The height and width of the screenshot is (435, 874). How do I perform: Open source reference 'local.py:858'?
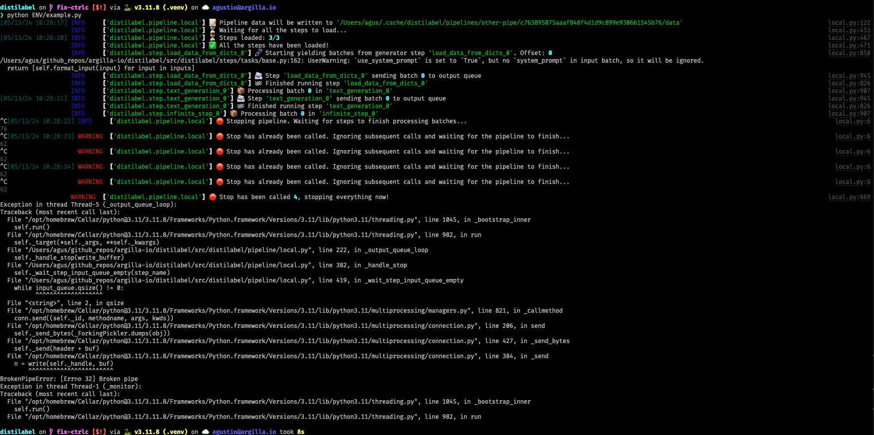coord(849,53)
